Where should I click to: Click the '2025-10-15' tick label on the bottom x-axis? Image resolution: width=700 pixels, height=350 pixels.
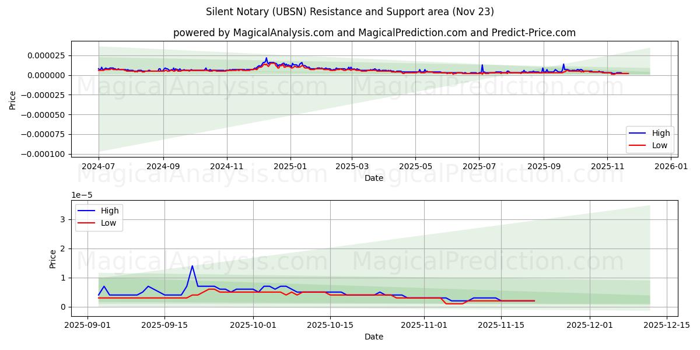pyautogui.click(x=330, y=325)
